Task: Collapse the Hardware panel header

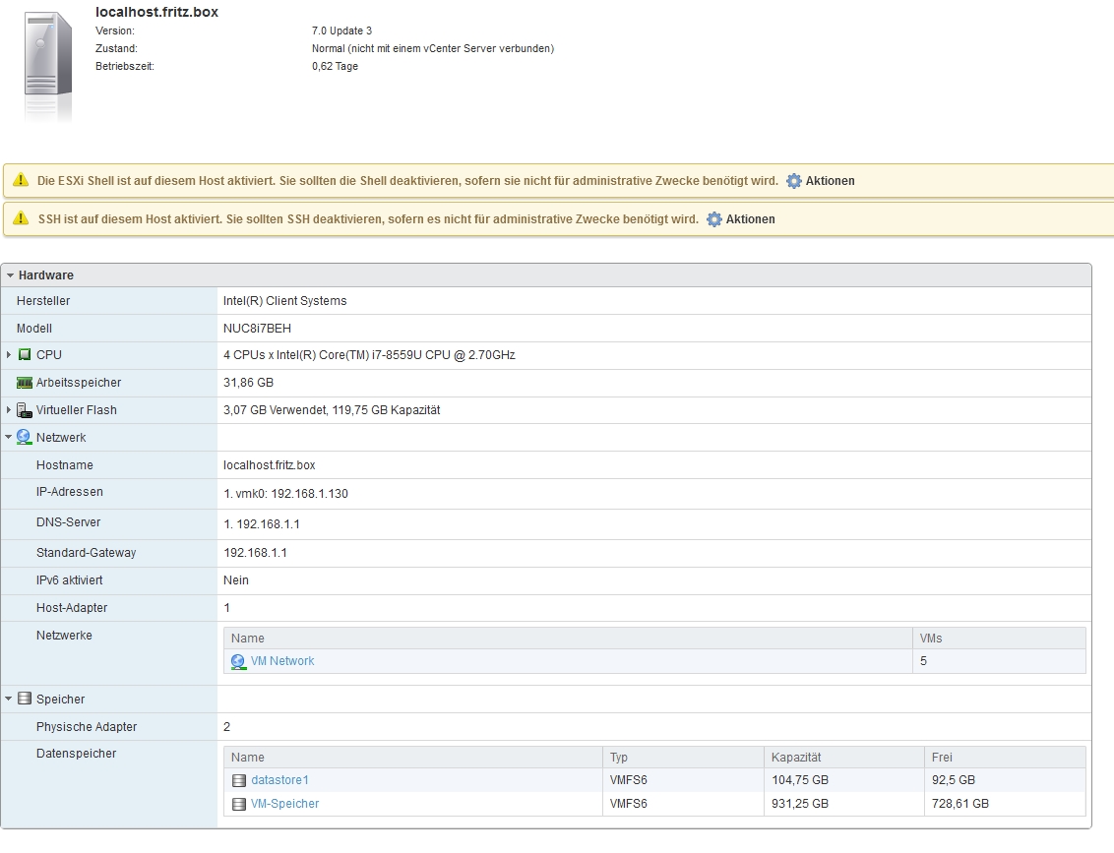Action: 11,275
